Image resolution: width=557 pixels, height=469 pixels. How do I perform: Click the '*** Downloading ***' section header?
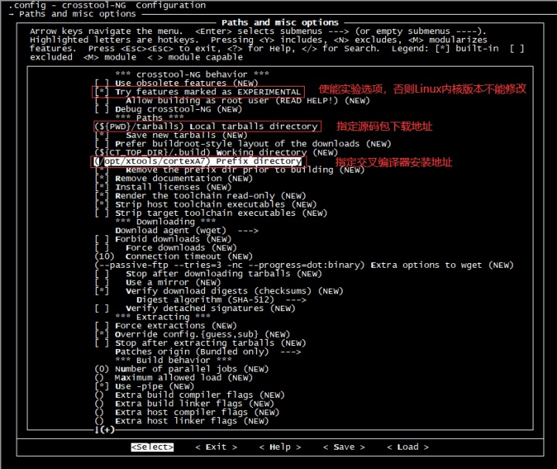166,222
